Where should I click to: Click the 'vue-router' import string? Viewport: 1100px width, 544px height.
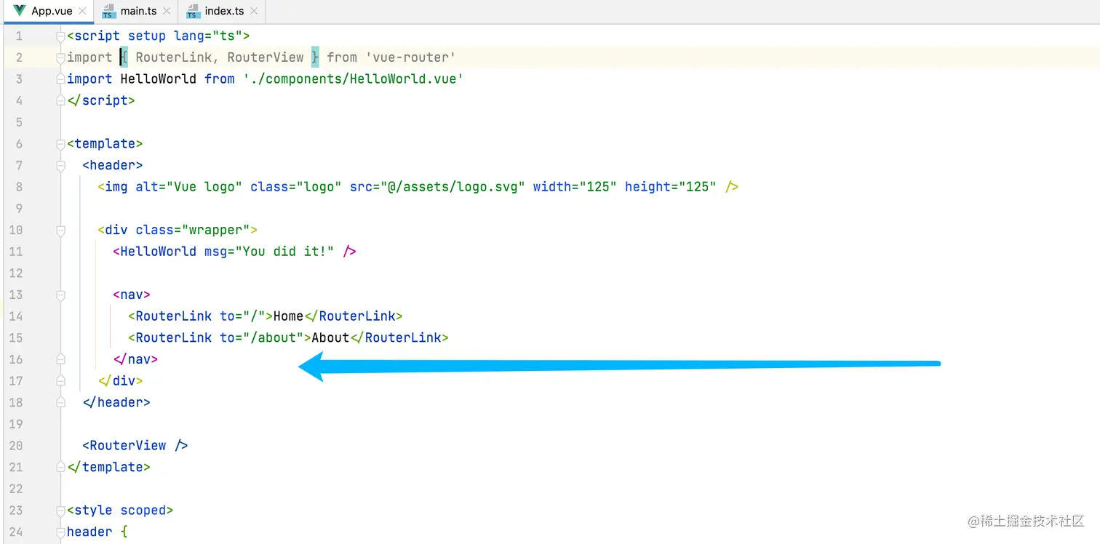coord(410,57)
